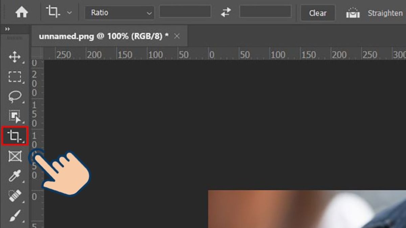Select the Frame tool
This screenshot has height=228, width=406.
[15, 156]
